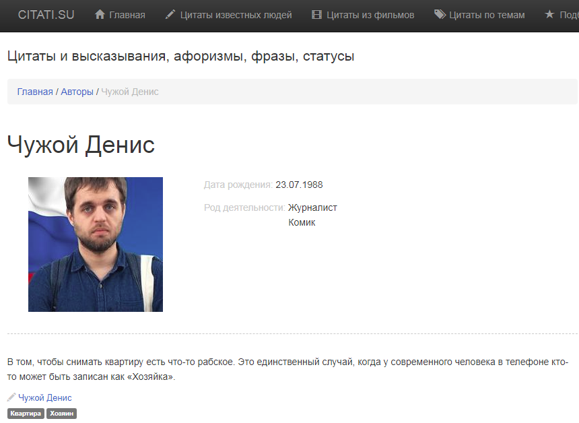Open Цитаты известных людей in the navbar
This screenshot has height=423, width=579.
click(x=236, y=15)
